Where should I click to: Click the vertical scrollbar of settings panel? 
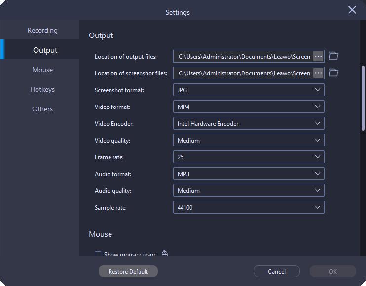click(x=363, y=99)
